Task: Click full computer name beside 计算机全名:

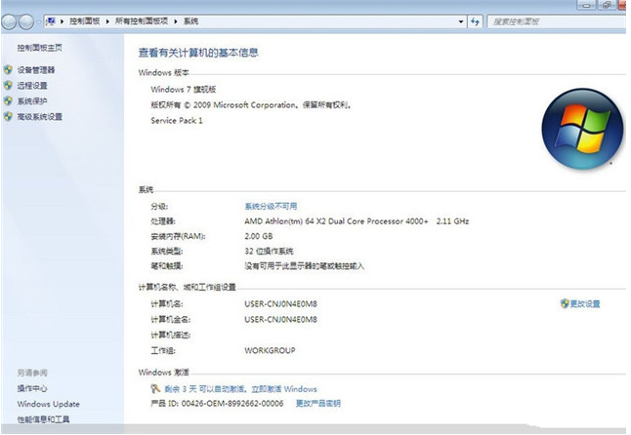Action: [280, 320]
